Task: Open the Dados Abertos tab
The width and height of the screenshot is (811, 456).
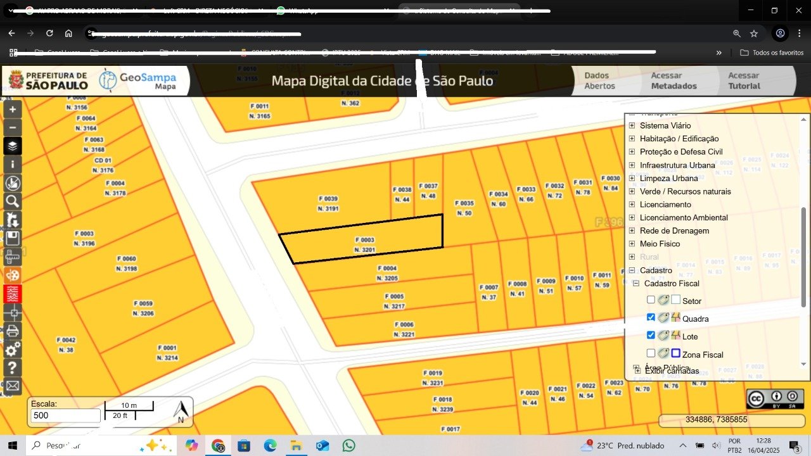Action: [599, 80]
